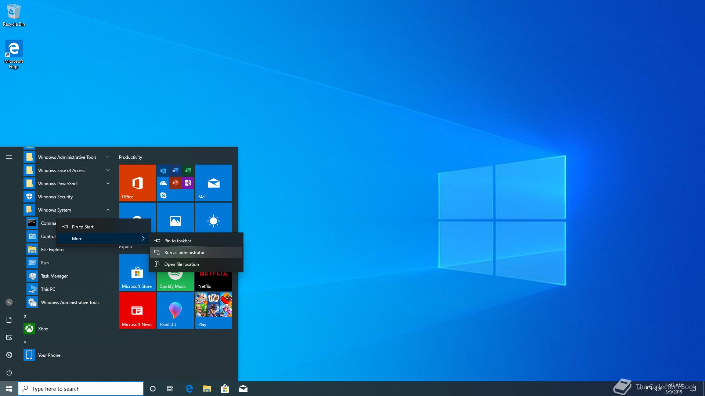The height and width of the screenshot is (396, 705).
Task: Open Settings gear in Start sidebar
Action: coord(9,355)
